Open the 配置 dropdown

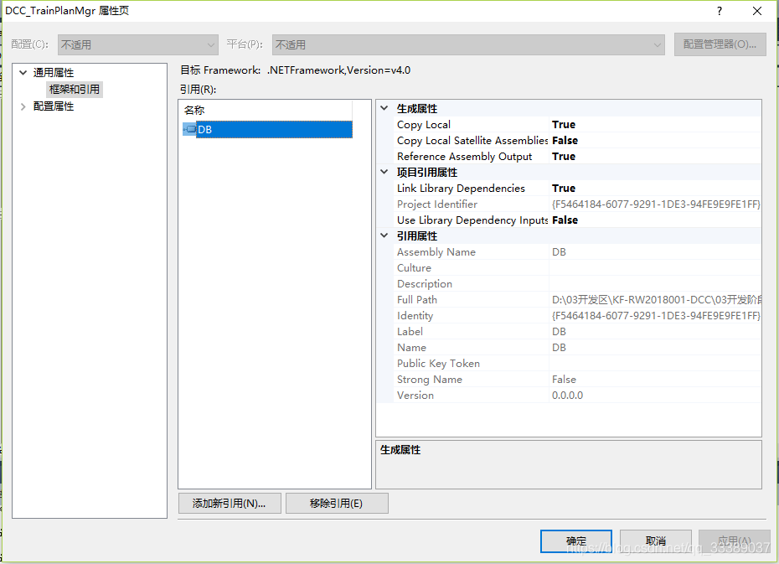138,44
